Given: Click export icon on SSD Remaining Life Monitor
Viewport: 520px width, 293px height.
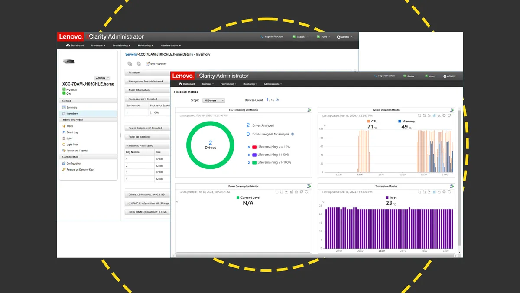Looking at the screenshot, I should pos(309,110).
